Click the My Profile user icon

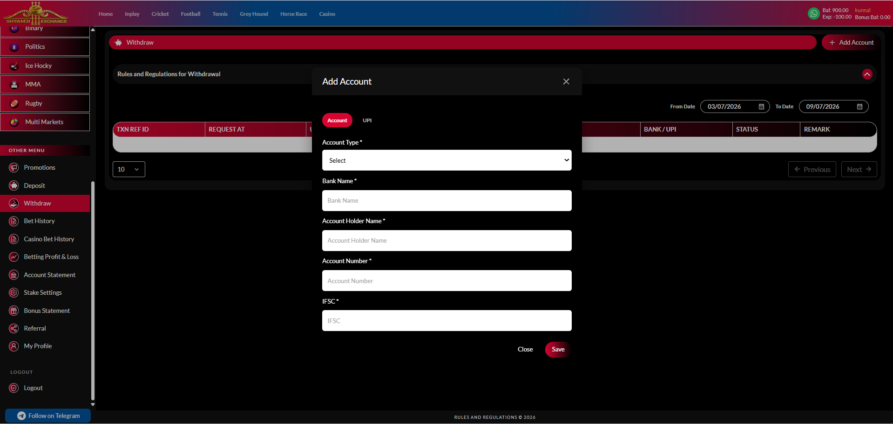click(14, 346)
